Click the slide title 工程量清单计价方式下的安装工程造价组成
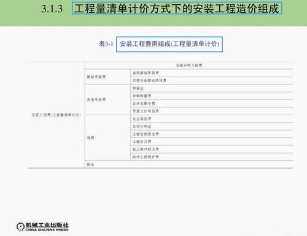307x236 pixels. tap(177, 8)
